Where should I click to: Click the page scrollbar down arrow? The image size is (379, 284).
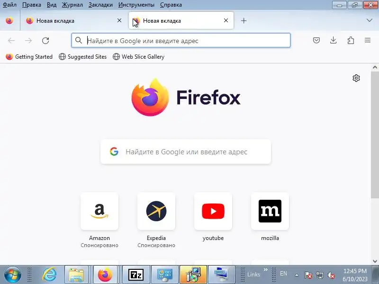(x=375, y=261)
